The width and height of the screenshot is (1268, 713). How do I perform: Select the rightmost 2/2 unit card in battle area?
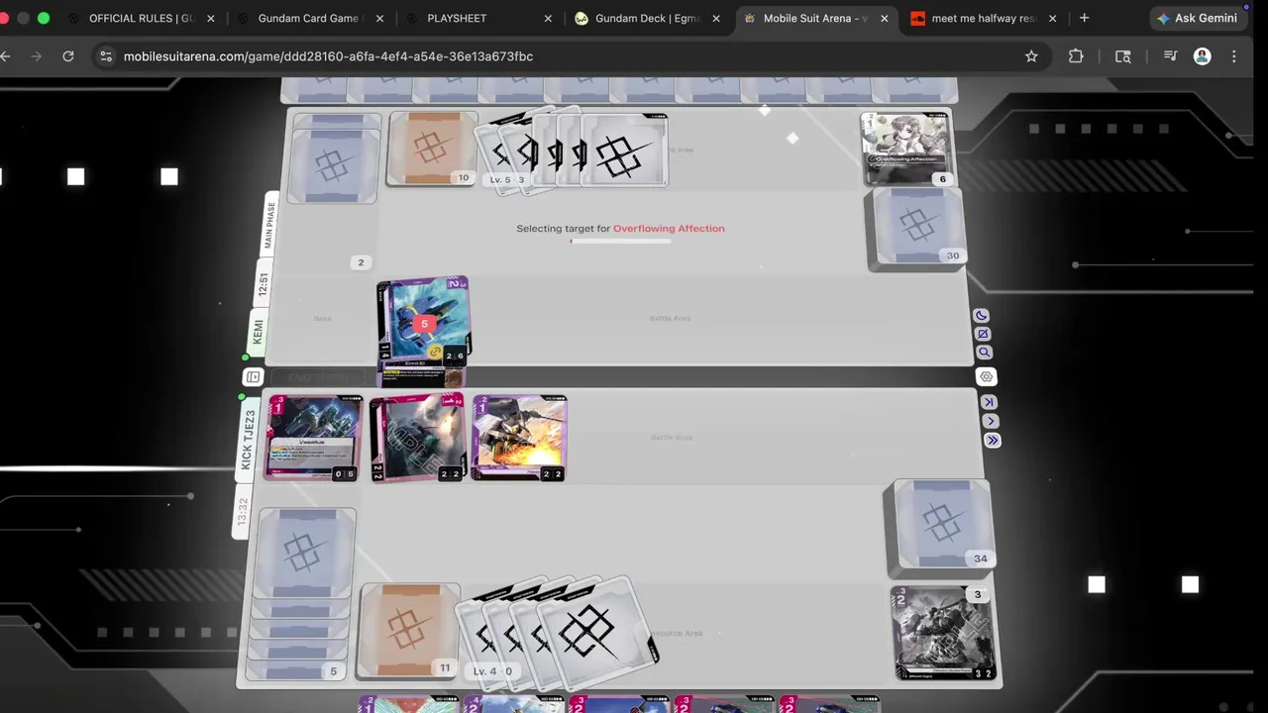pyautogui.click(x=519, y=438)
